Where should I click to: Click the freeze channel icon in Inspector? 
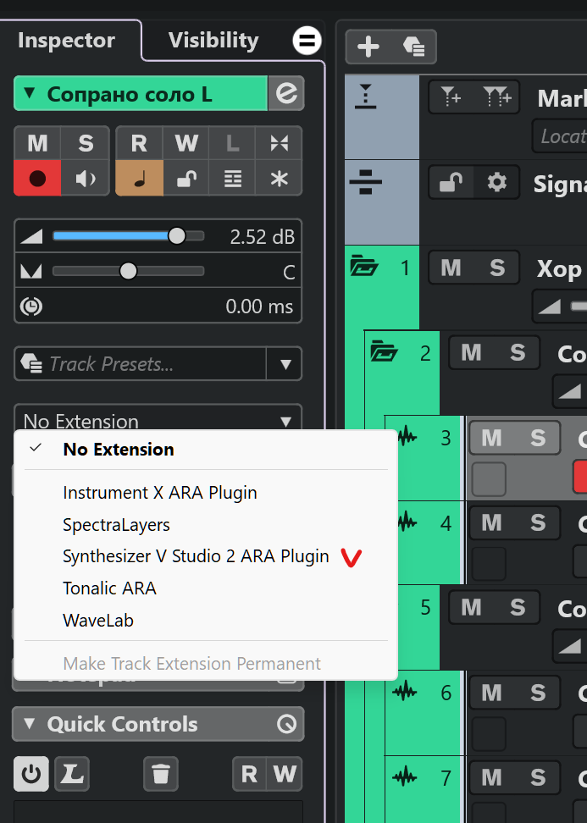[x=279, y=143]
